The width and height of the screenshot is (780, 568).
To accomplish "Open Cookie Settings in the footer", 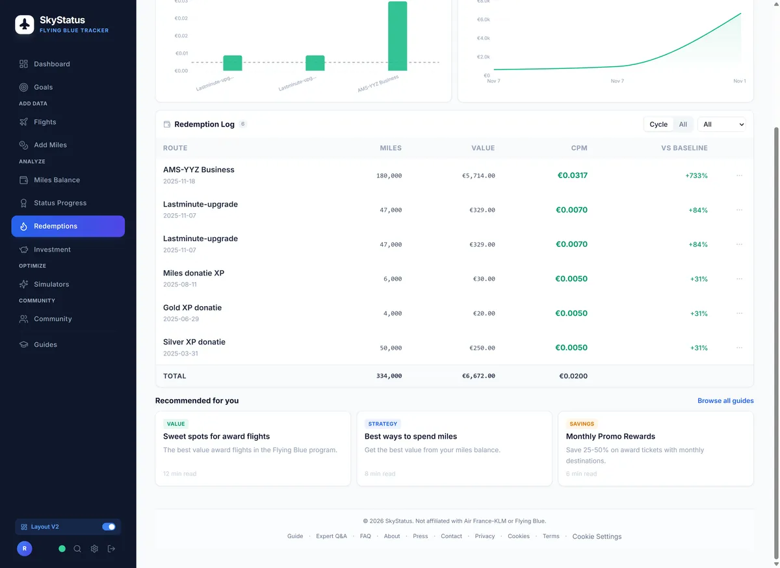I will pos(597,536).
